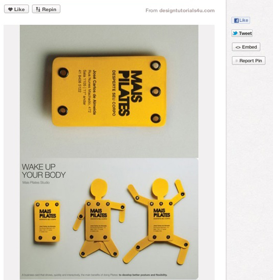Report this pin
Image resolution: width=273 pixels, height=280 pixels.
point(248,61)
